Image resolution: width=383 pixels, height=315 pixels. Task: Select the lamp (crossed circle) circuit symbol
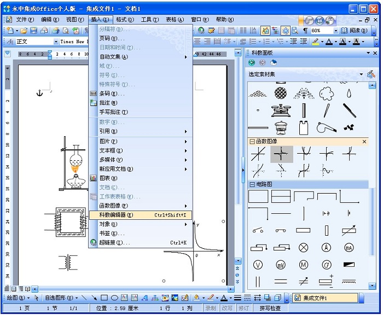click(303, 248)
